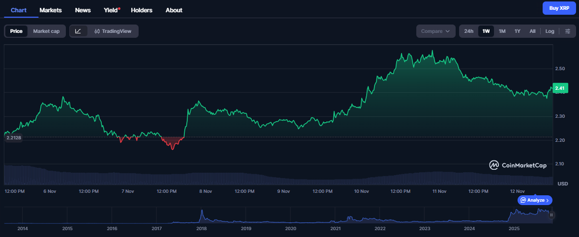
Task: Show the All time range
Action: 532,31
